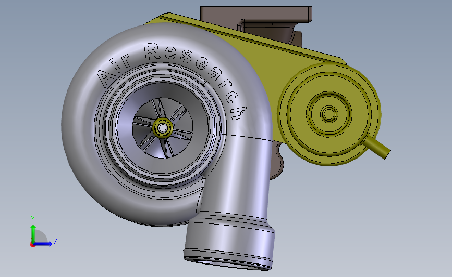This screenshot has height=277, width=452.
Task: Select the yellow shaft nut at the compressor wheel center
Action: click(163, 128)
